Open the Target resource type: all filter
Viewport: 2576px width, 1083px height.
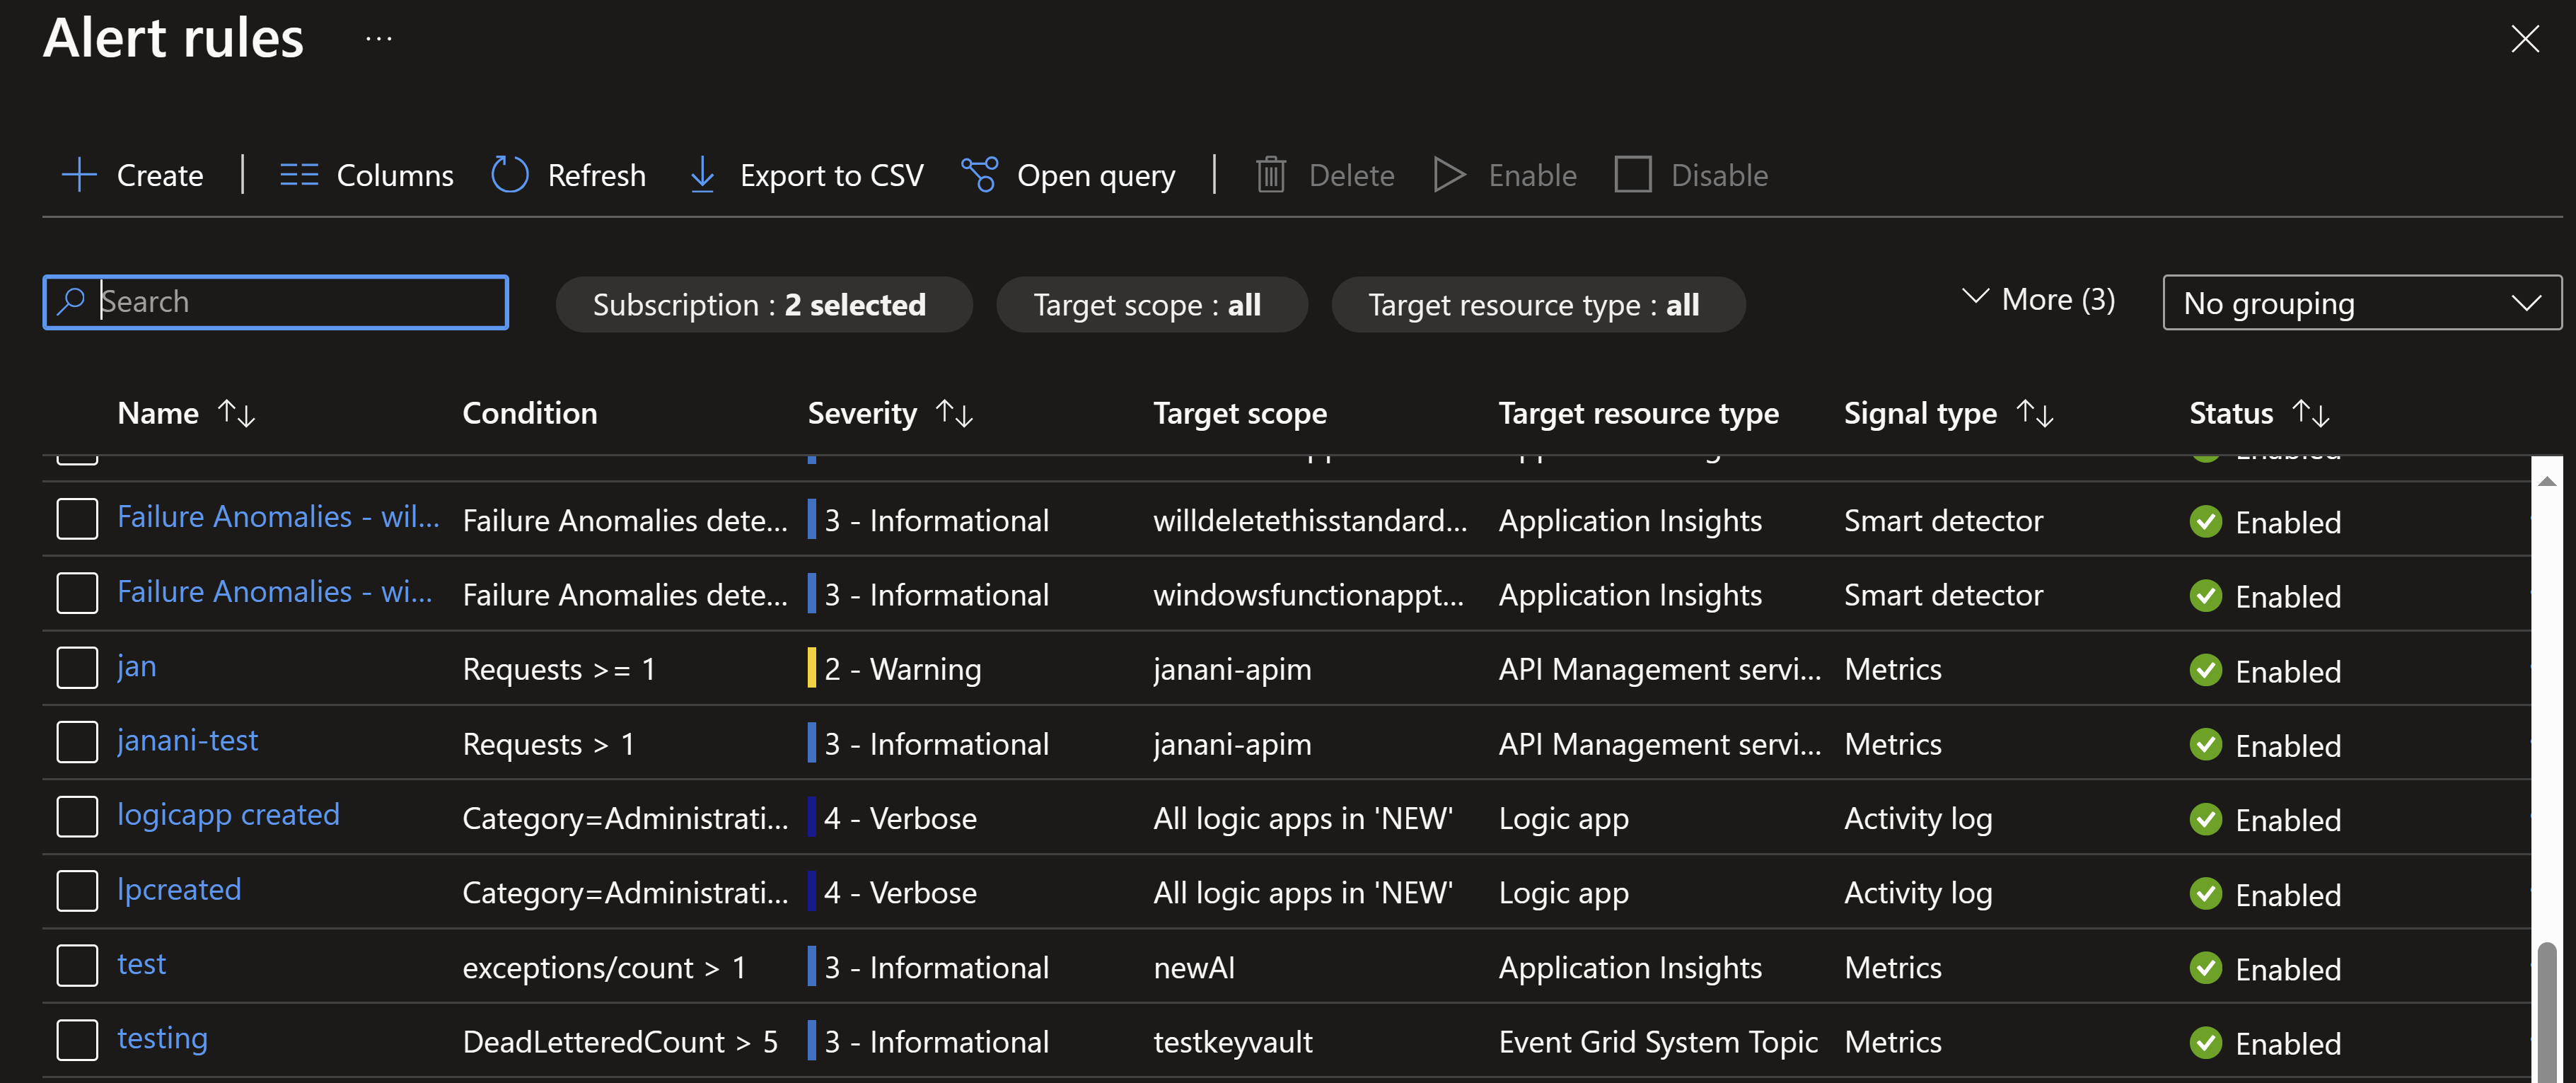1537,304
